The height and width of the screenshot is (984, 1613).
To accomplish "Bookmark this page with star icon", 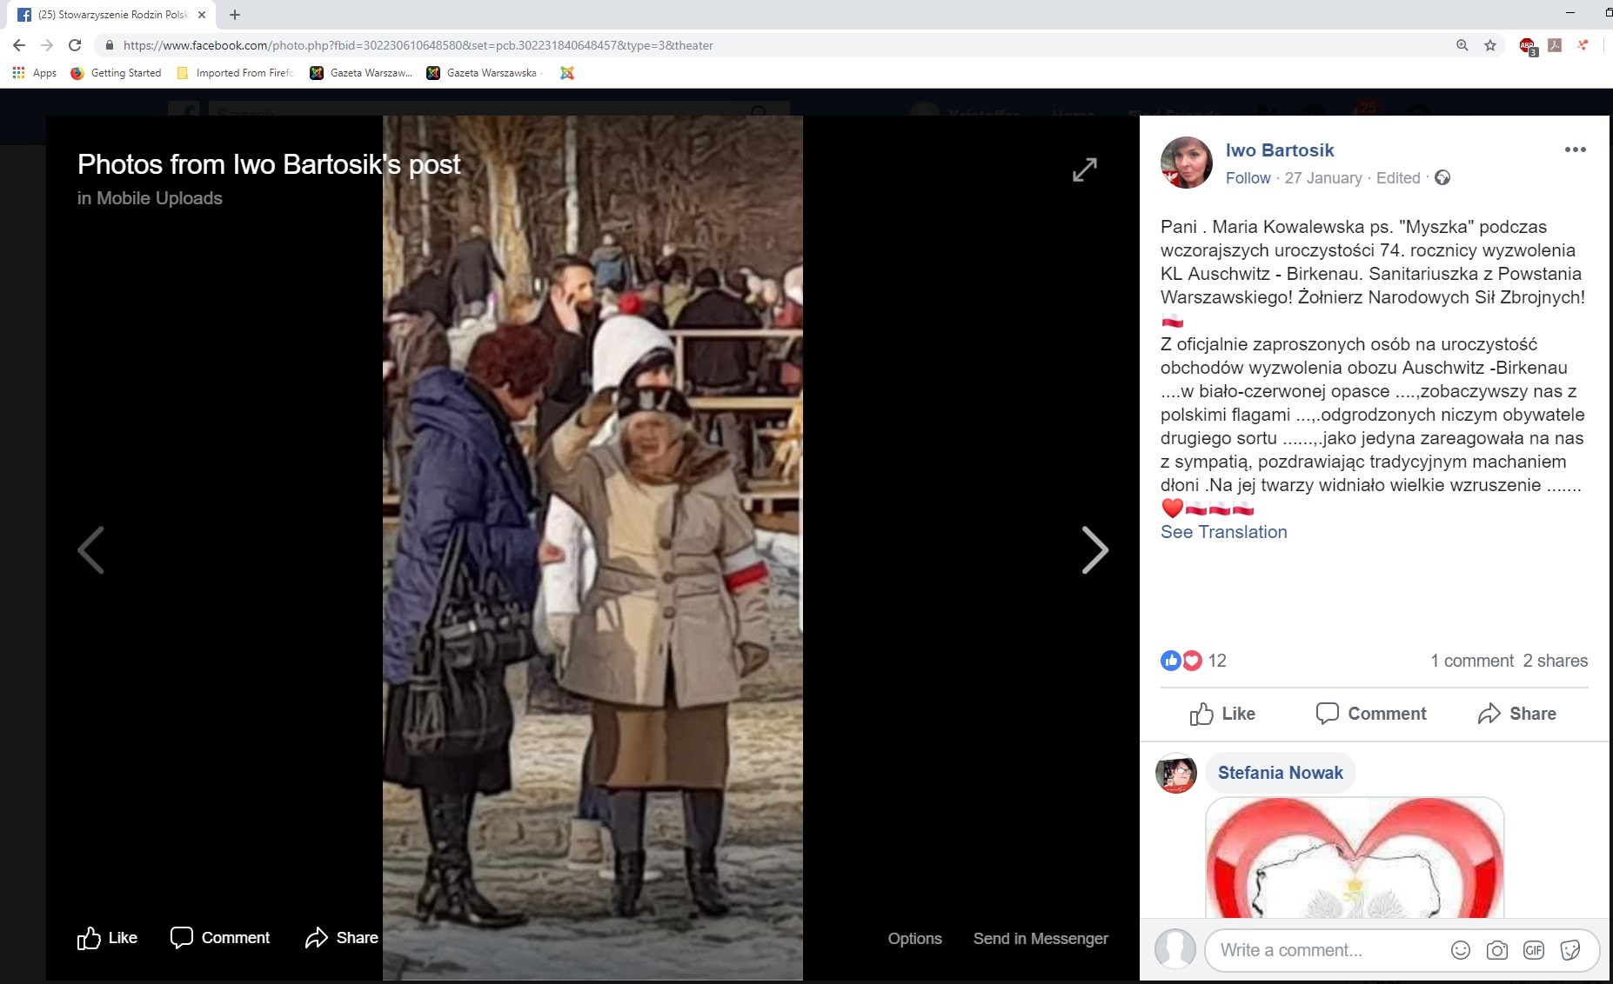I will pos(1489,45).
